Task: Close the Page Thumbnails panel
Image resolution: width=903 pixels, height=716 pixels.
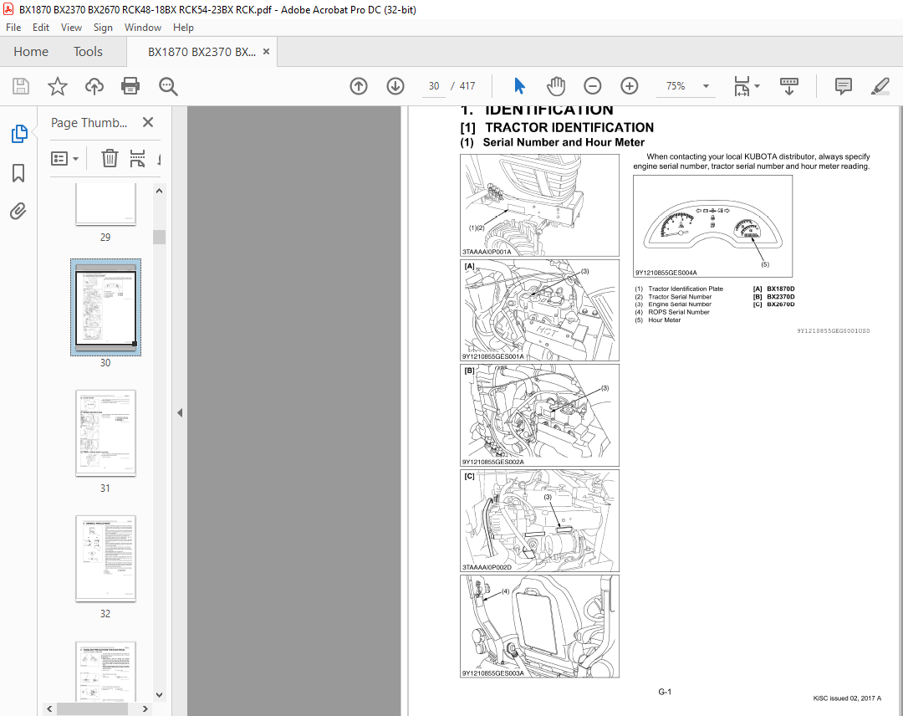Action: pyautogui.click(x=148, y=122)
